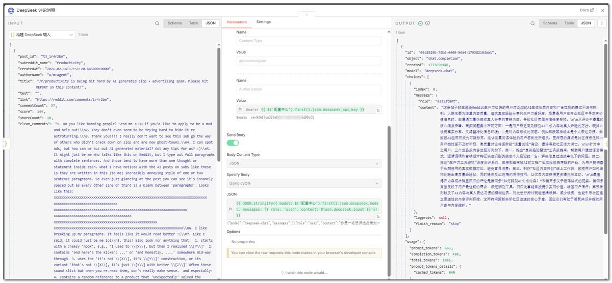Click the Authorization name input field
Image resolution: width=612 pixels, height=283 pixels.
(x=309, y=90)
